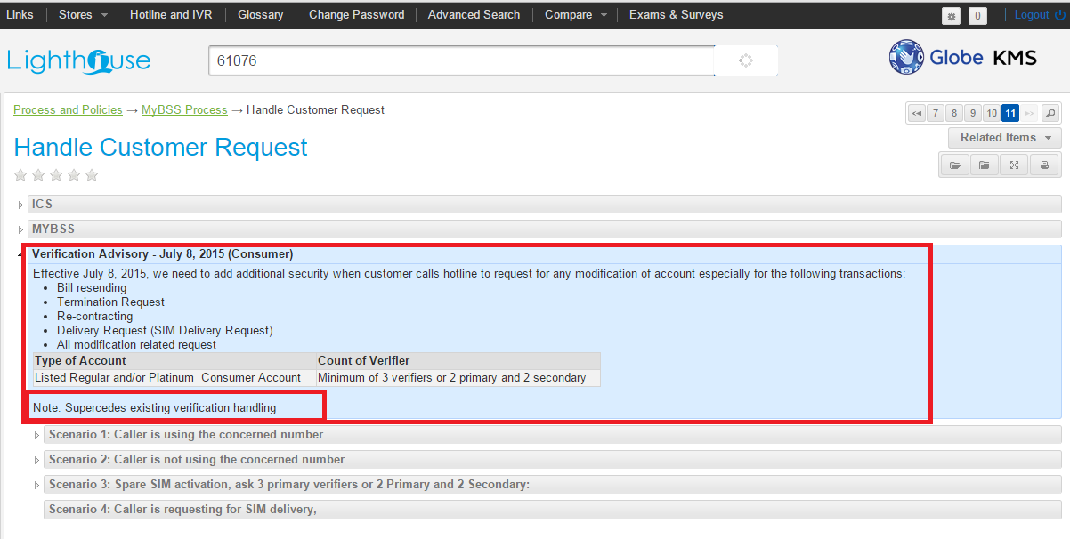Click the search field containing 61076
This screenshot has height=539, width=1070.
(x=461, y=60)
